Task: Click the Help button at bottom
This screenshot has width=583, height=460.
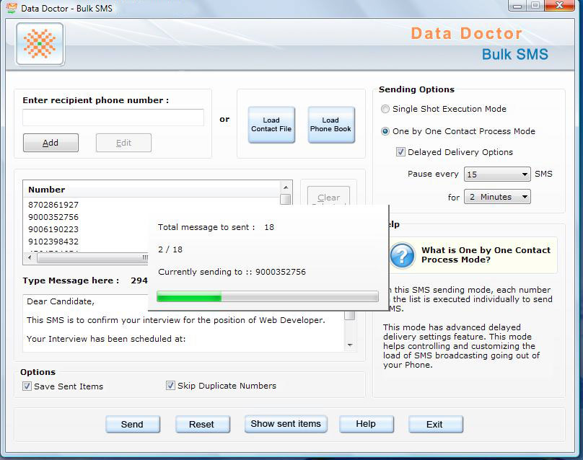Action: [367, 424]
